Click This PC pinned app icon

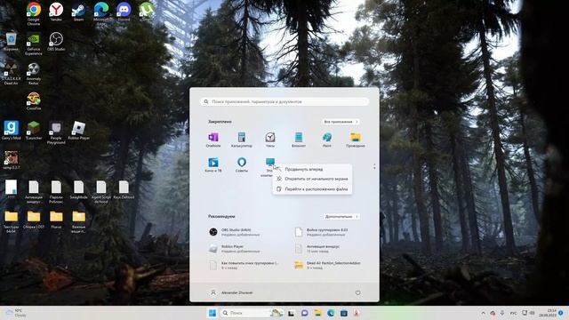tap(269, 163)
